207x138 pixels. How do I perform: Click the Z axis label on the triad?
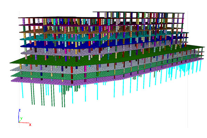pyautogui.click(x=20, y=110)
